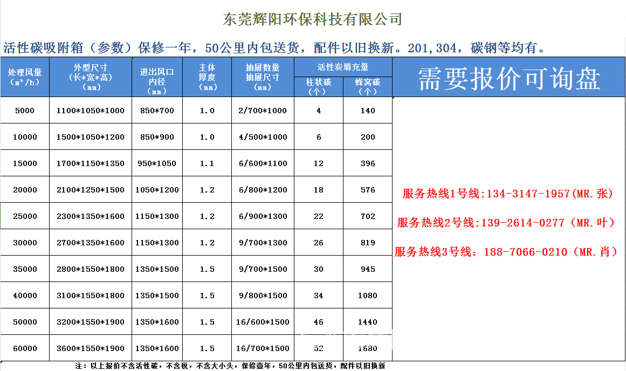Click the 活性炭填充量 merged header
The width and height of the screenshot is (626, 371).
343,67
